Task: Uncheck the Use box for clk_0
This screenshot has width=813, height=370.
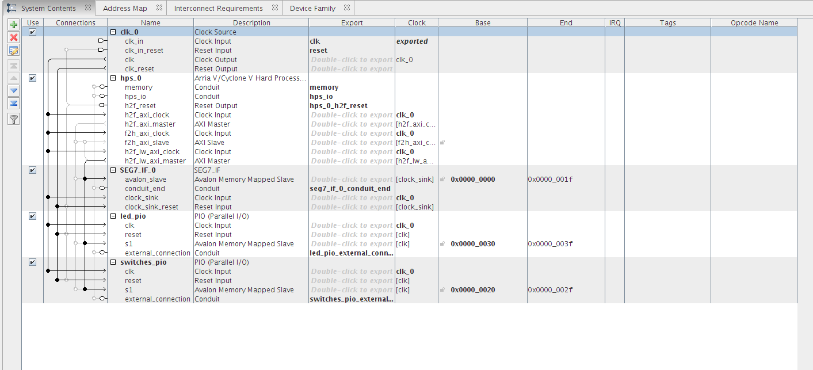Action: pyautogui.click(x=33, y=32)
